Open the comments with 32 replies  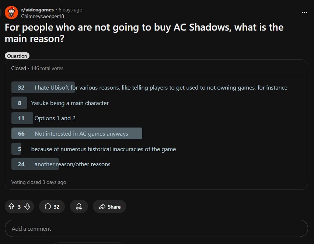click(x=52, y=207)
